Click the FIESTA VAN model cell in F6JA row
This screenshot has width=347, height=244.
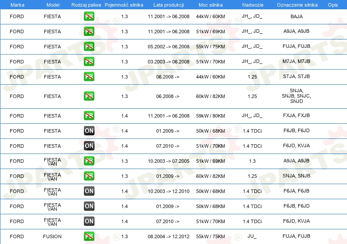click(x=52, y=192)
